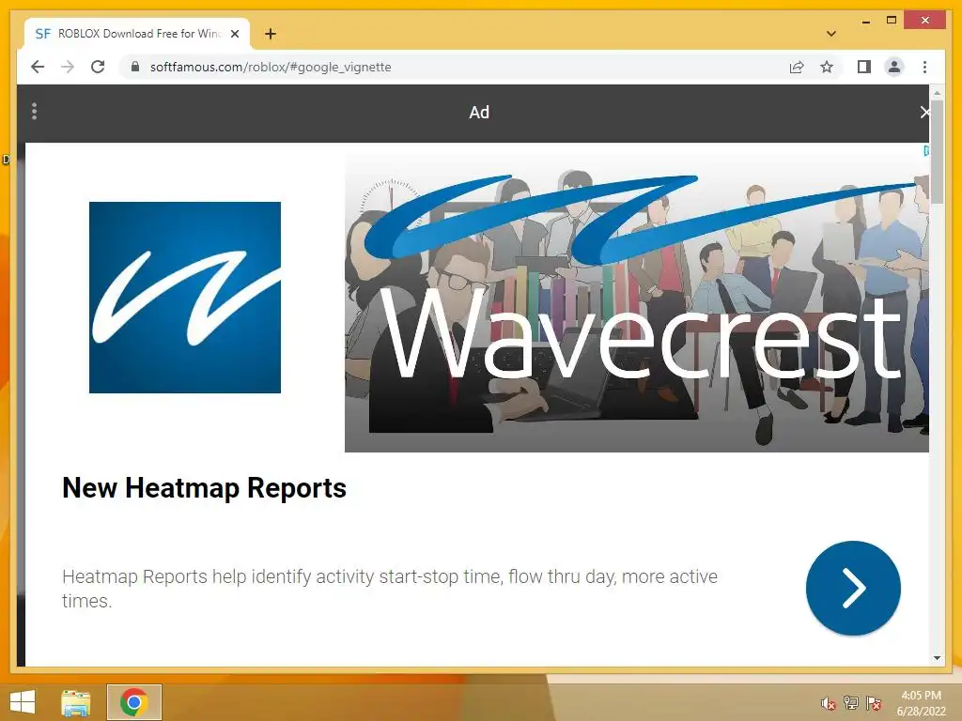962x721 pixels.
Task: Click the vertical scrollbar thumb
Action: tap(937, 151)
